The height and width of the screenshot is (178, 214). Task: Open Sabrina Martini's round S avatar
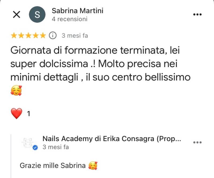point(37,14)
